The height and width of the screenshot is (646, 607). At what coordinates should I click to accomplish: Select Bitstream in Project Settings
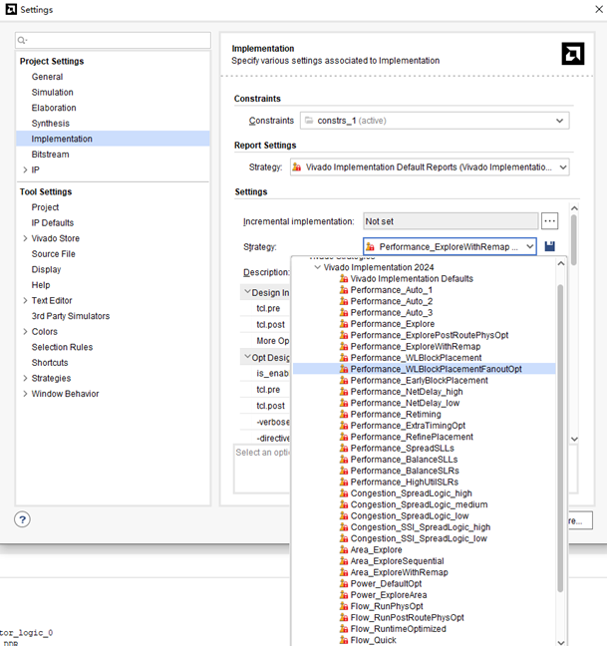[x=50, y=155]
